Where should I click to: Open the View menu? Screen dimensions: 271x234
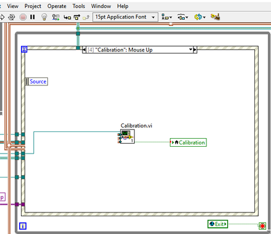pyautogui.click(x=12, y=6)
